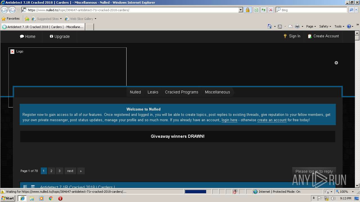Stop loading with the red X icon
The width and height of the screenshot is (360, 202).
tap(271, 10)
